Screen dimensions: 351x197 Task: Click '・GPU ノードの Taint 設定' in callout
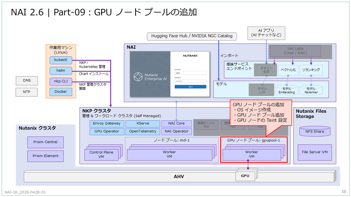260,120
